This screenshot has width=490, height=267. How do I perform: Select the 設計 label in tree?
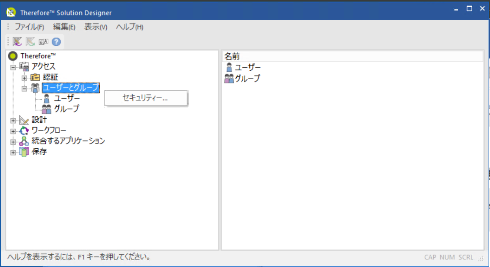39,120
